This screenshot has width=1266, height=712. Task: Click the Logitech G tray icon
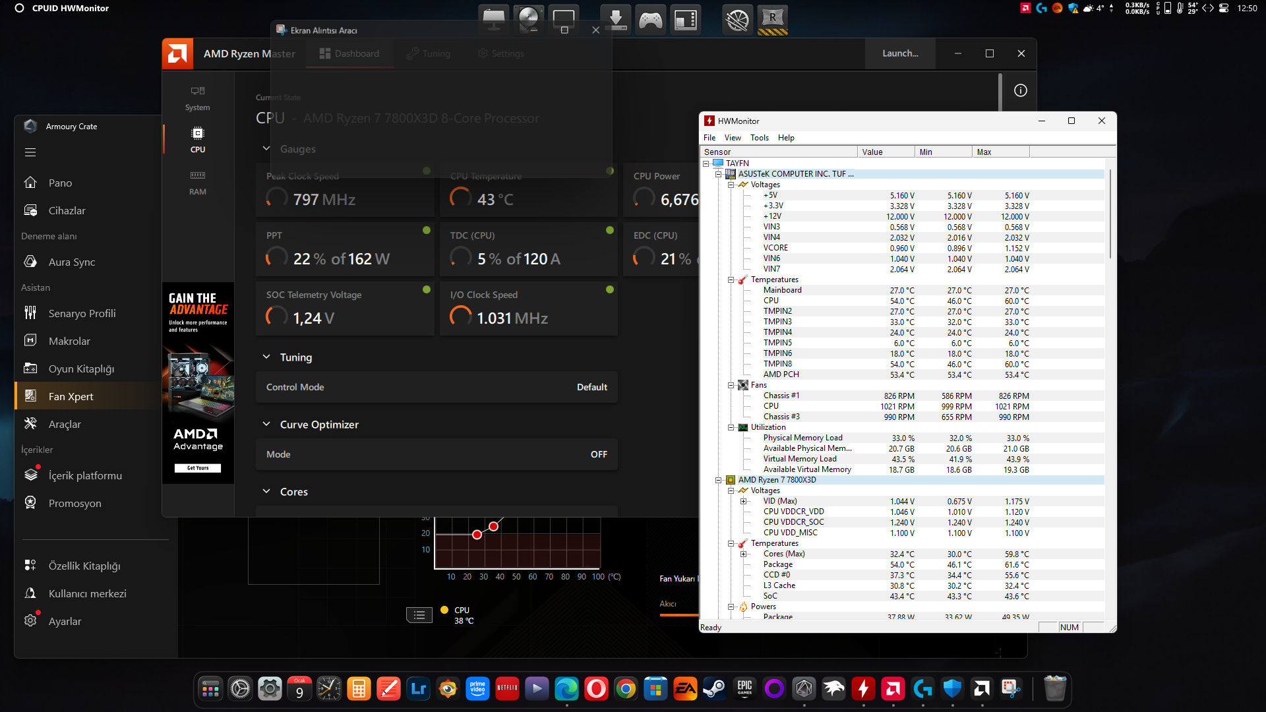tap(1041, 8)
